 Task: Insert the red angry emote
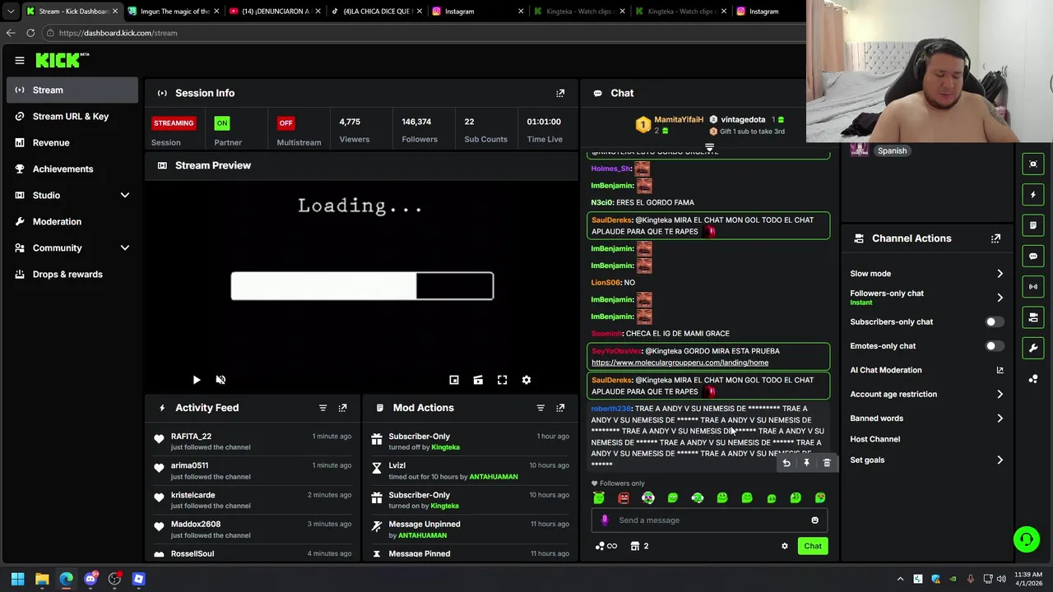tap(624, 497)
